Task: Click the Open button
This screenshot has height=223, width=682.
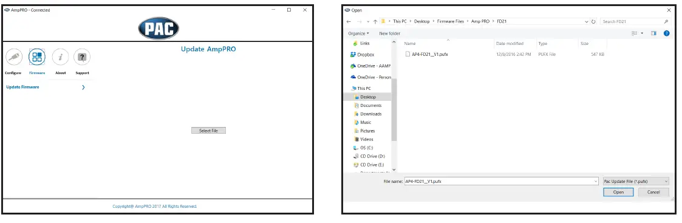Action: pyautogui.click(x=618, y=192)
